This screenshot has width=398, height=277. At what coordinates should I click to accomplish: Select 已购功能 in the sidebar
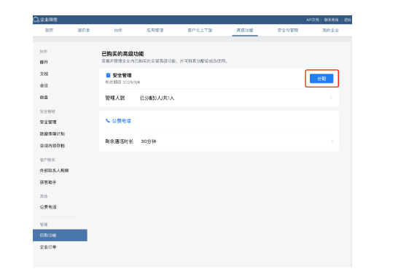[60, 235]
